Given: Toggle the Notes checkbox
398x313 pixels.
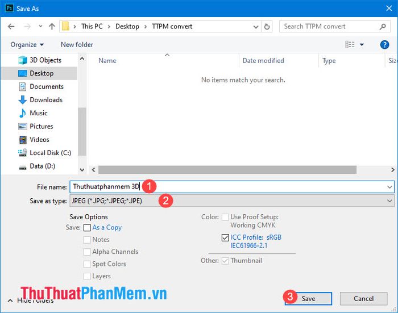Looking at the screenshot, I should click(87, 240).
